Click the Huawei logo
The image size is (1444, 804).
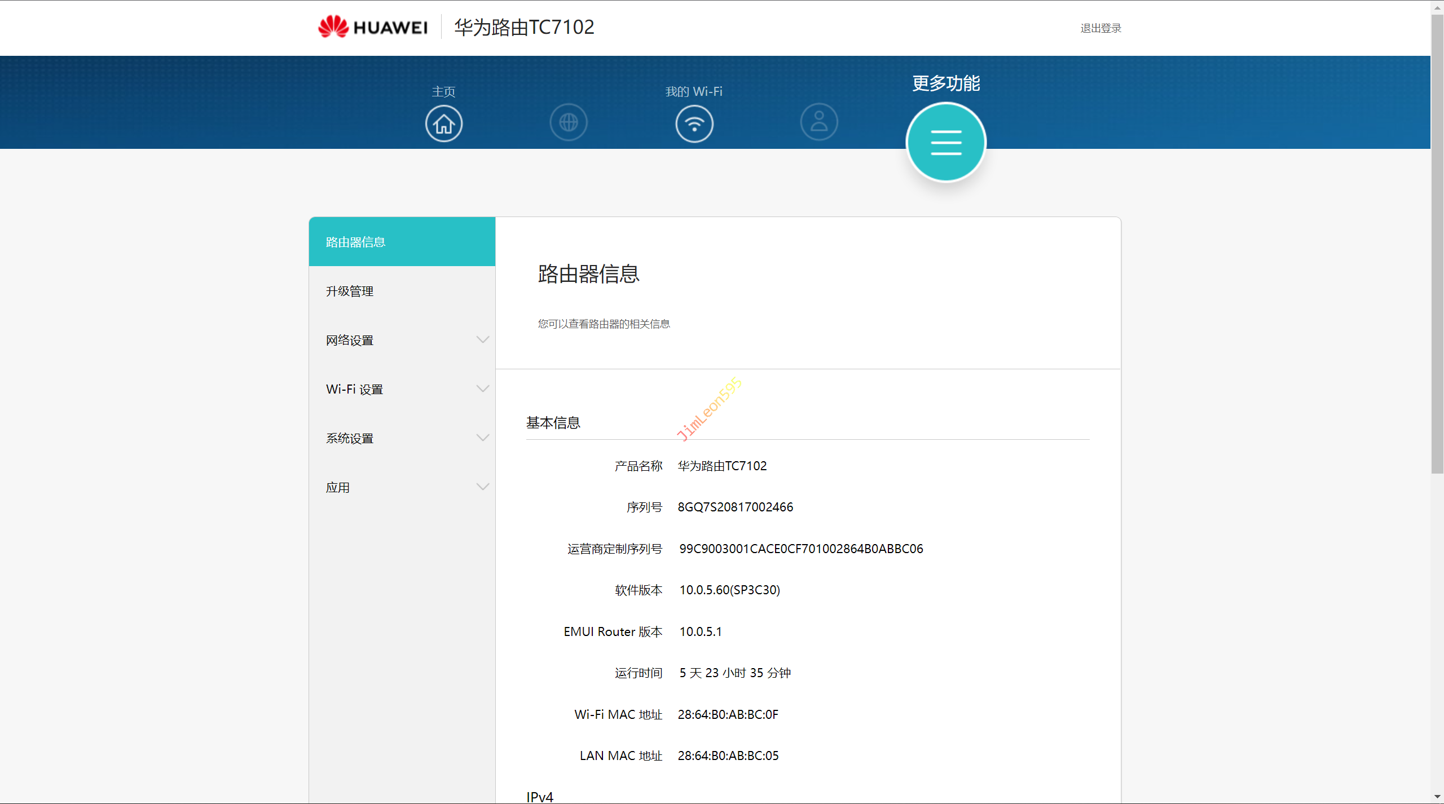[x=372, y=27]
